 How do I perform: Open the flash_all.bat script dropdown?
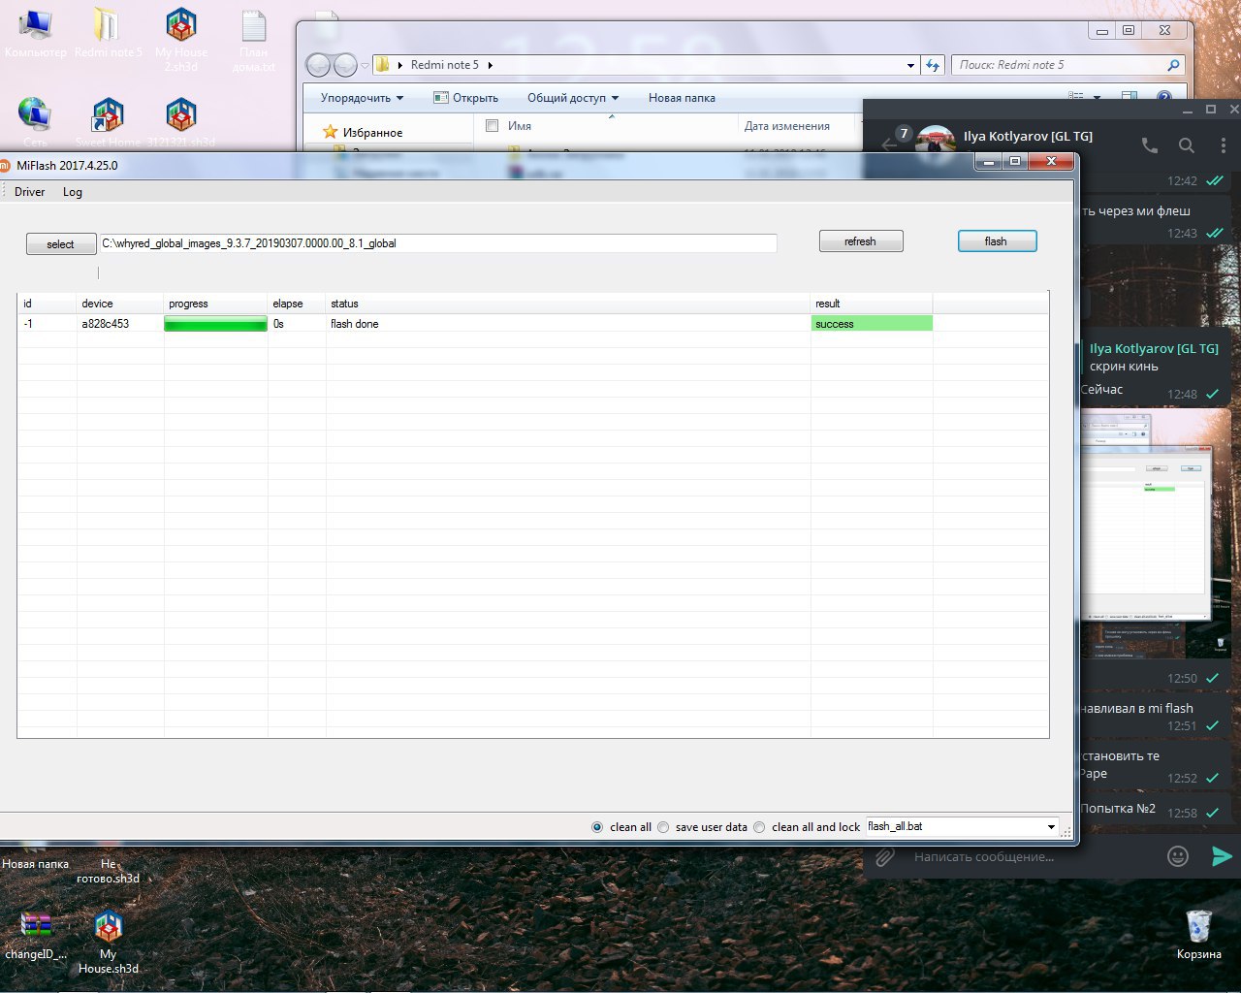pyautogui.click(x=1051, y=827)
